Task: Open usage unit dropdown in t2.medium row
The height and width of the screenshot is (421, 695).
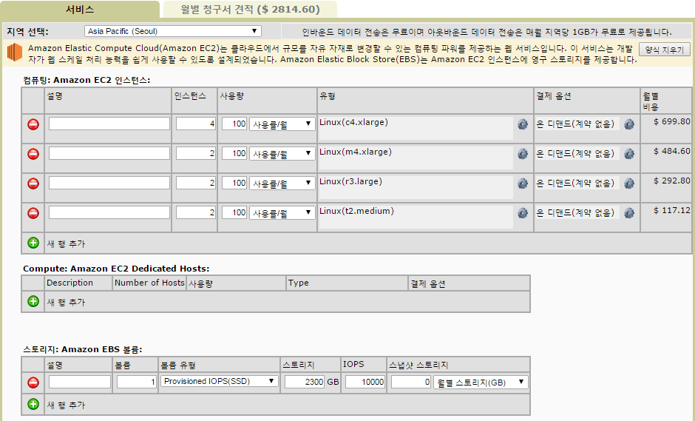Action: (x=282, y=213)
